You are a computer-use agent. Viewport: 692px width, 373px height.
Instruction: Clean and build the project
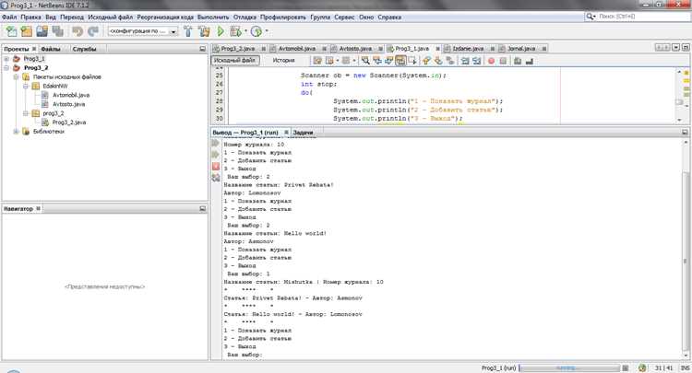pos(204,31)
